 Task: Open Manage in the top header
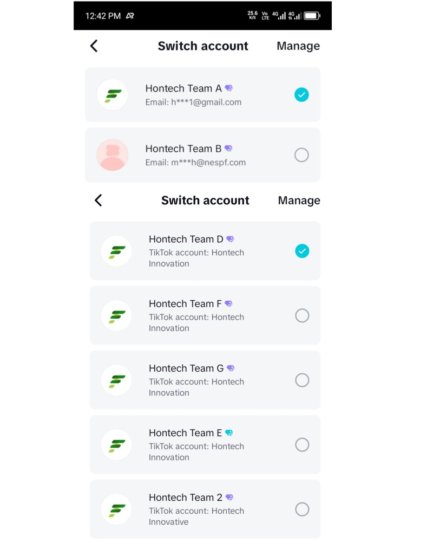[x=298, y=46]
